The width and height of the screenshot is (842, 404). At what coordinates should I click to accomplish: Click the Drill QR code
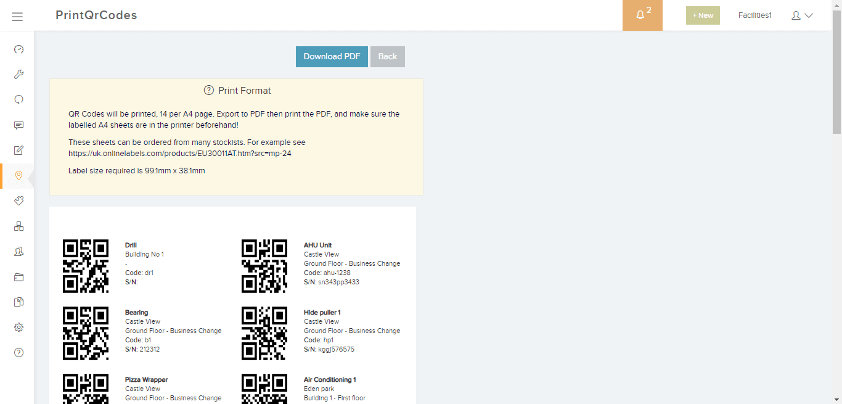[86, 266]
